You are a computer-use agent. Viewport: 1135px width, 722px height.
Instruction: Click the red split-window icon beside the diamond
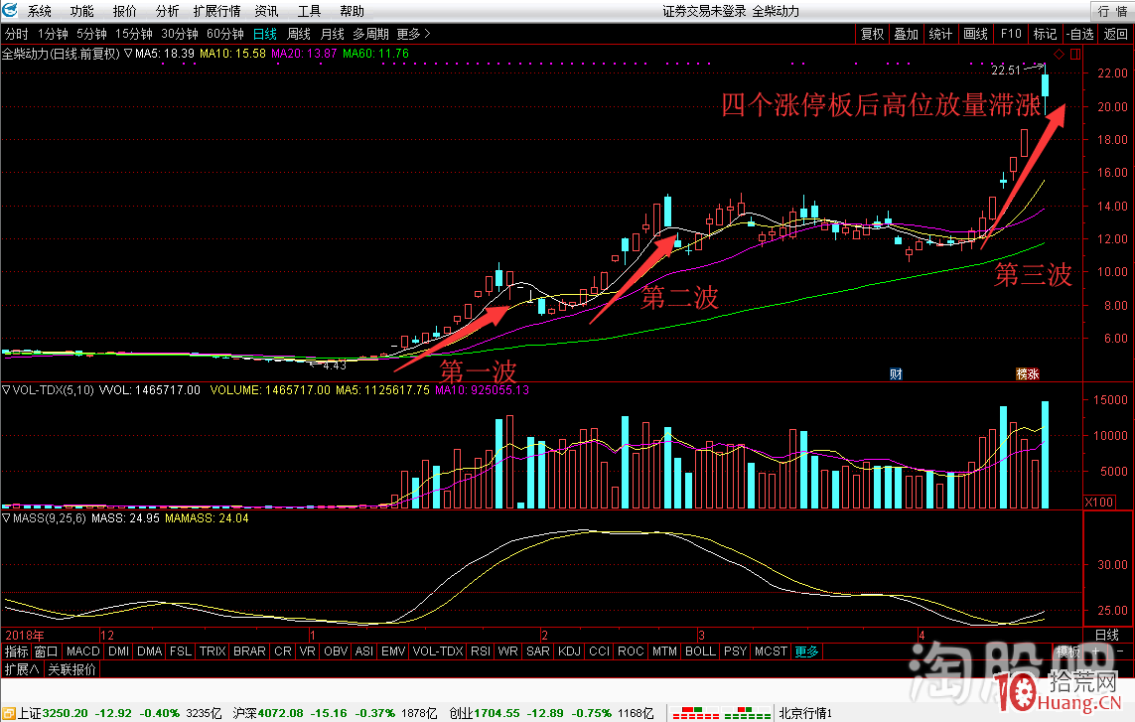[x=1074, y=55]
